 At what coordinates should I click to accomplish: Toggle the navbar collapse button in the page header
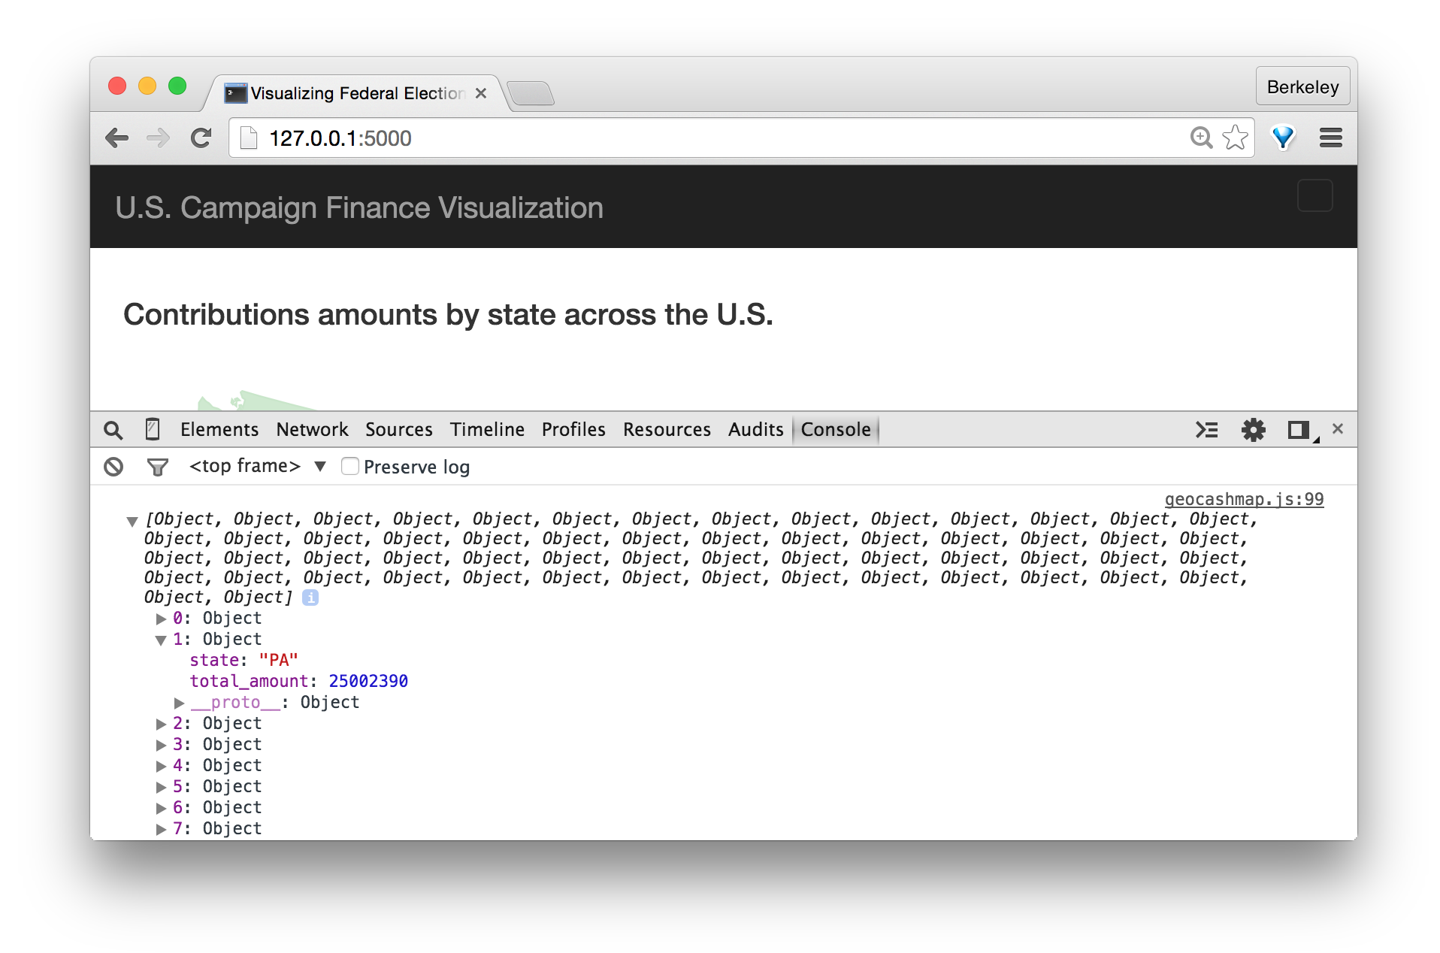(1315, 196)
